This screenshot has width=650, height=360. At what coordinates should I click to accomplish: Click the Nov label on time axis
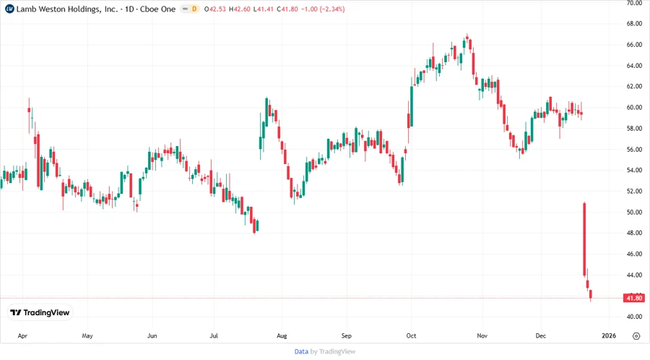[482, 335]
